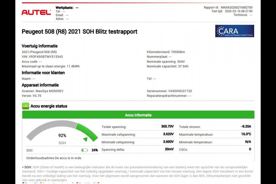Expand the Apparaat informatie section
276x184 pixels.
click(41, 85)
